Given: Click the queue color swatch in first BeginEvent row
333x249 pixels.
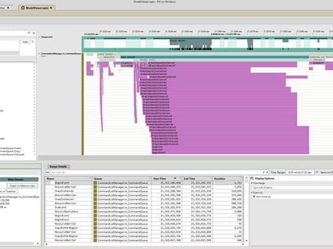Looking at the screenshot, I should click(95, 183).
